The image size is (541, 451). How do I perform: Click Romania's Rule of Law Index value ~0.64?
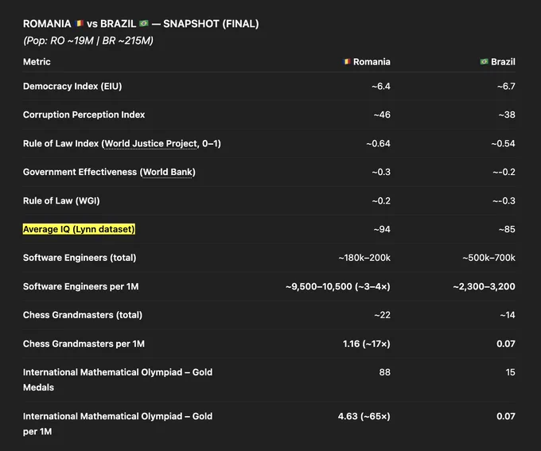(378, 143)
